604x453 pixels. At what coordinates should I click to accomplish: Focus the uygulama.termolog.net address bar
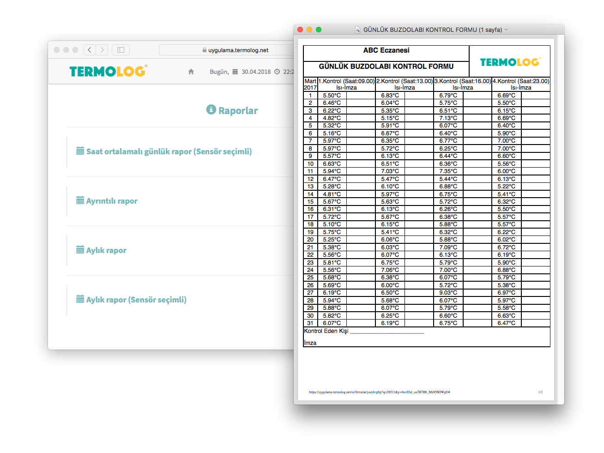(226, 50)
